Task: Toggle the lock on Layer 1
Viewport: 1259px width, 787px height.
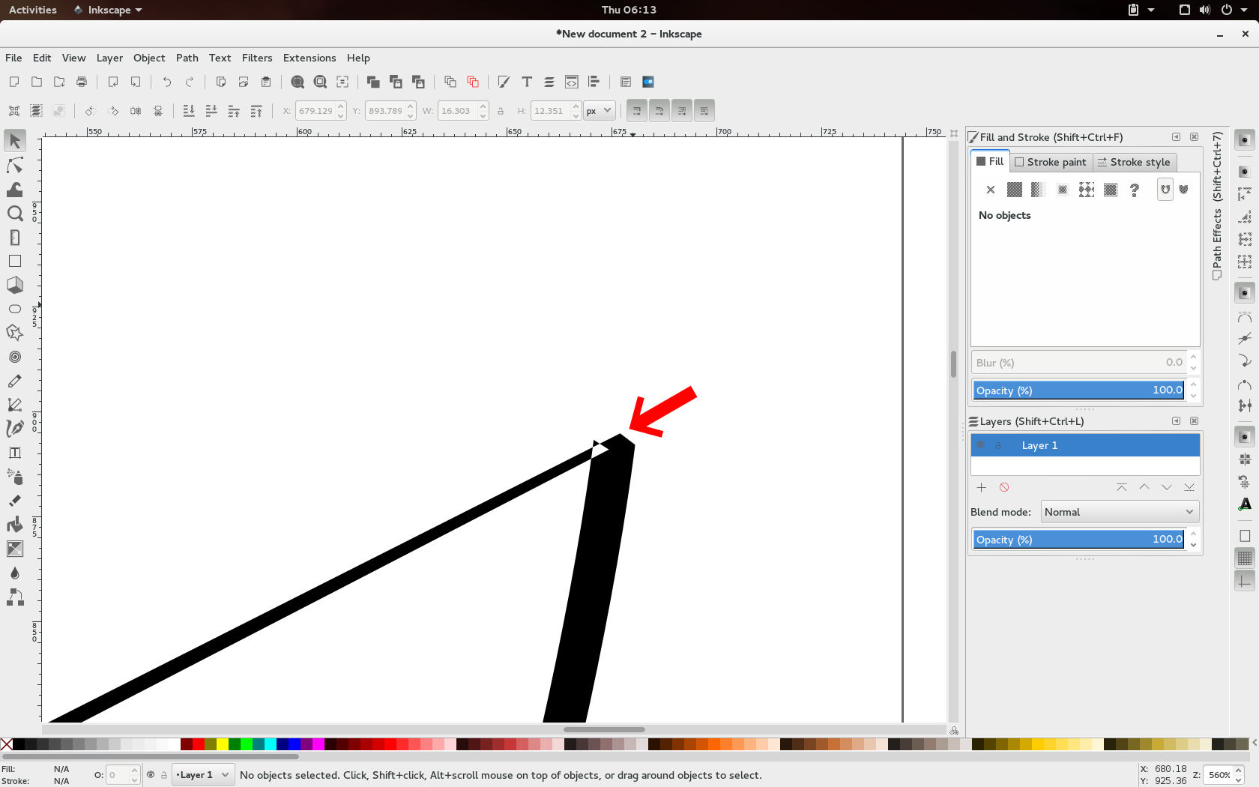Action: [999, 444]
